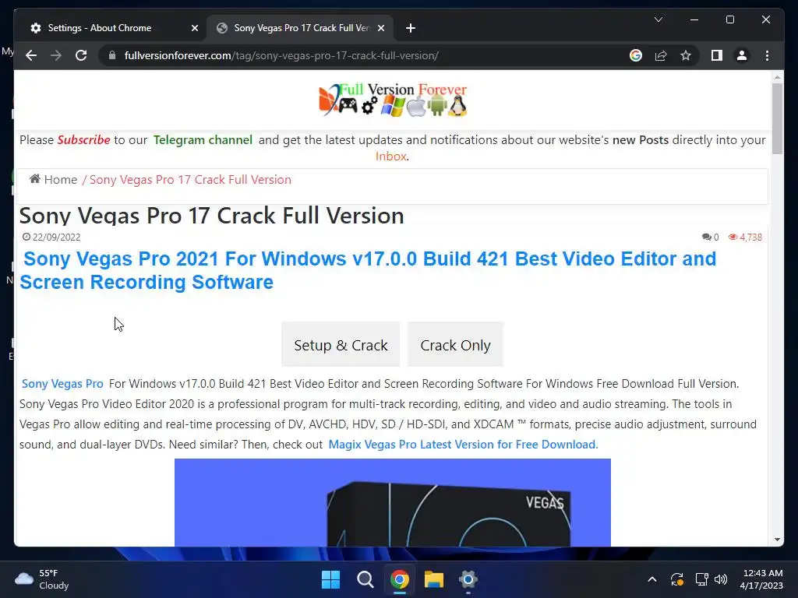View site information via the lock icon
The height and width of the screenshot is (598, 798).
(x=112, y=55)
